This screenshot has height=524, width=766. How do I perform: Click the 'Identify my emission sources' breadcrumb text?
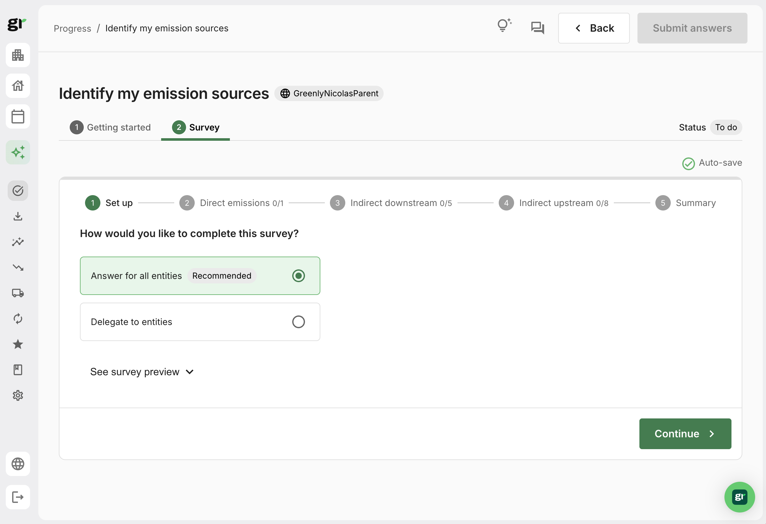pyautogui.click(x=167, y=28)
